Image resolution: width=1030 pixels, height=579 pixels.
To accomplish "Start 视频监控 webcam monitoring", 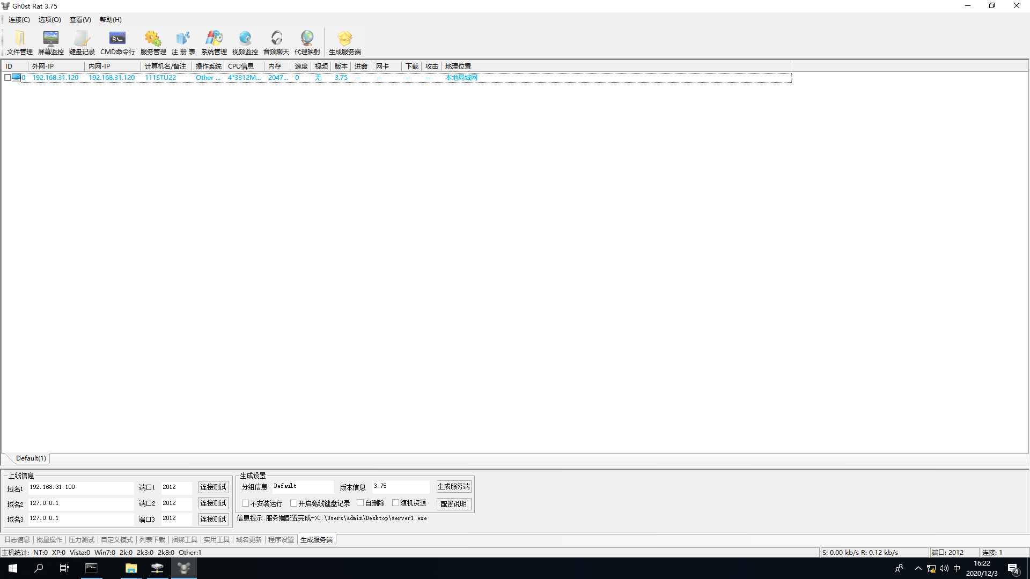I will (x=245, y=42).
